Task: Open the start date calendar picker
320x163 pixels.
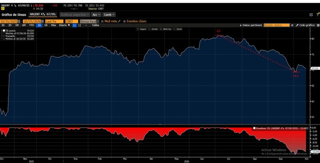Action: pos(19,22)
